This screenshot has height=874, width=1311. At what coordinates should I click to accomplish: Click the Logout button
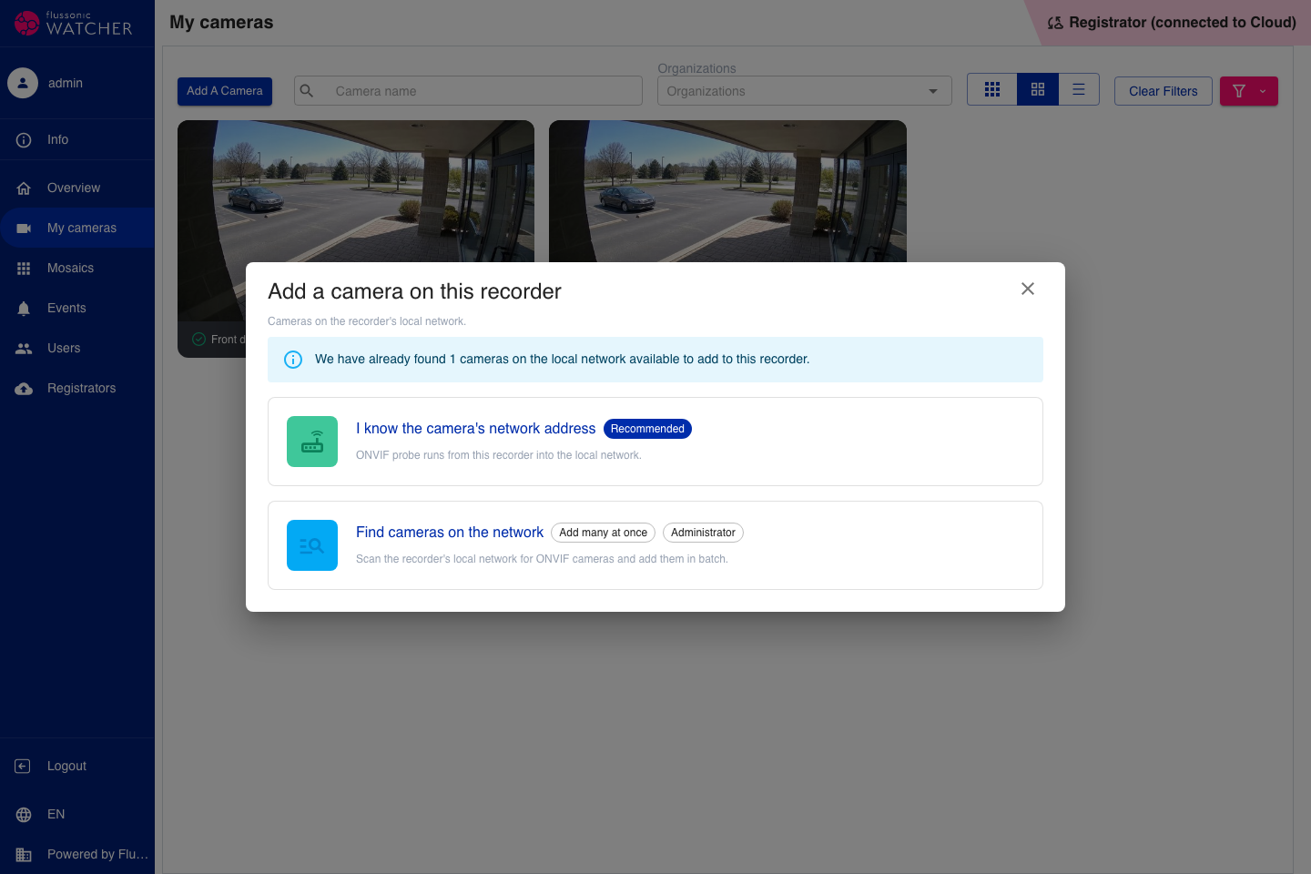click(77, 766)
